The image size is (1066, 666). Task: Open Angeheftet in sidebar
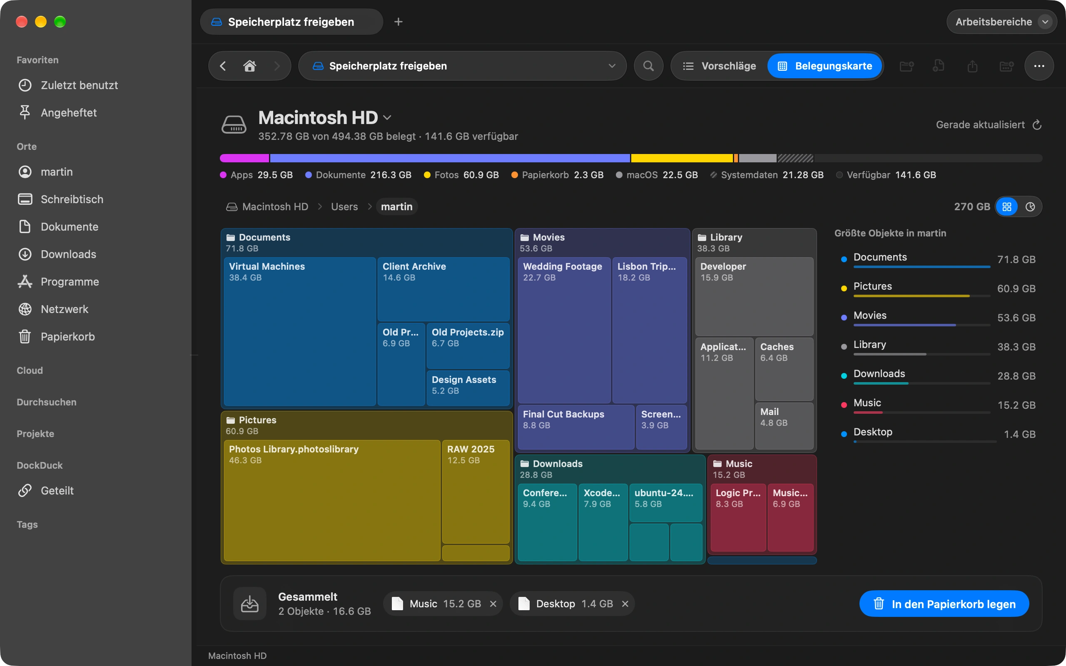click(x=96, y=113)
